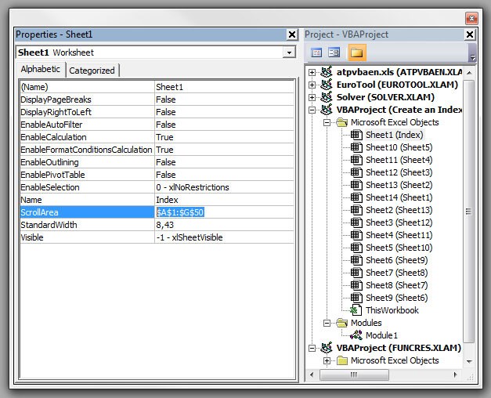Viewport: 491px width, 398px height.
Task: Toggle Folders in the Project toolbar
Action: pyautogui.click(x=356, y=52)
